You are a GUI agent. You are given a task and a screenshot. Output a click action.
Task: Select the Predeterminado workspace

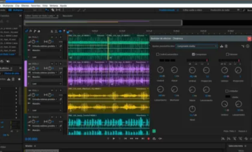point(167,10)
